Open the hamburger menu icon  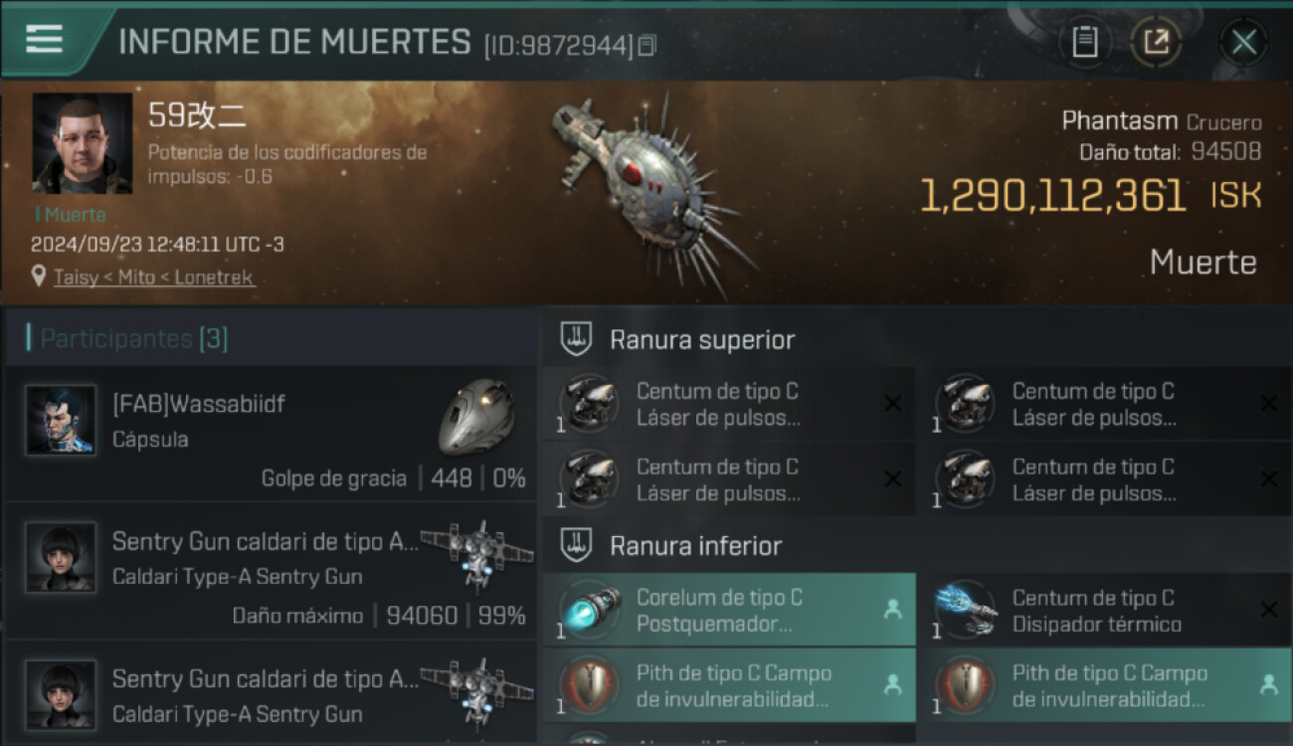coord(44,39)
